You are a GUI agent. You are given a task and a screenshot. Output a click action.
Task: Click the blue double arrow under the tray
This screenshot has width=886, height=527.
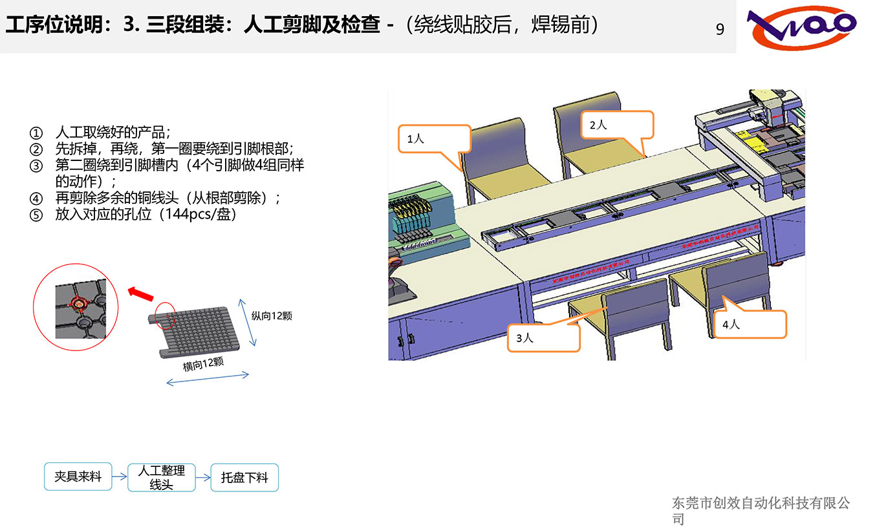(x=208, y=378)
